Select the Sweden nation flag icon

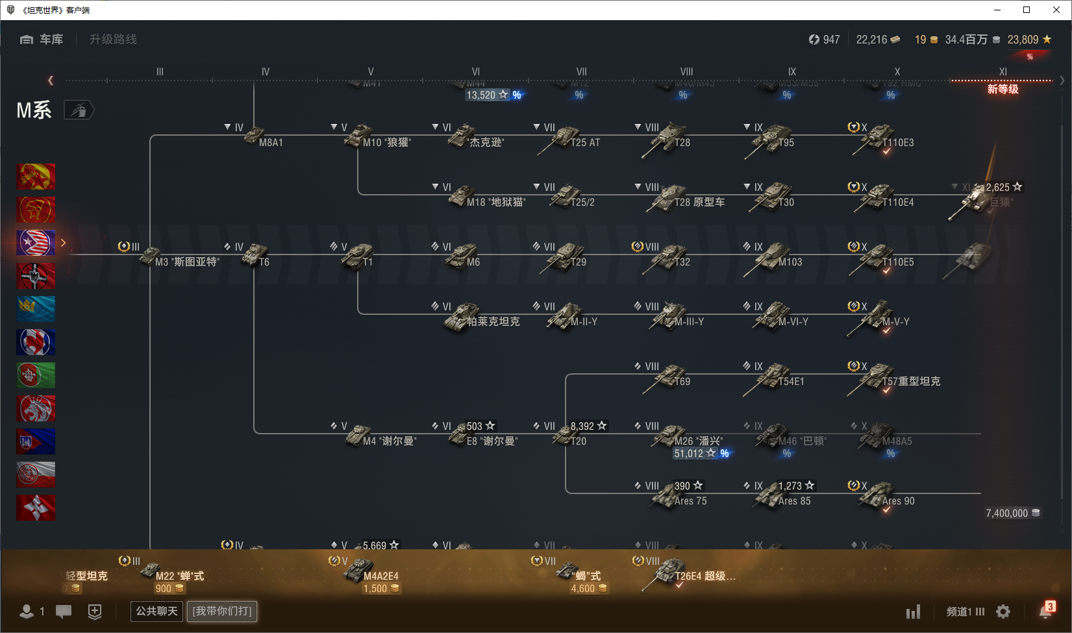click(36, 309)
